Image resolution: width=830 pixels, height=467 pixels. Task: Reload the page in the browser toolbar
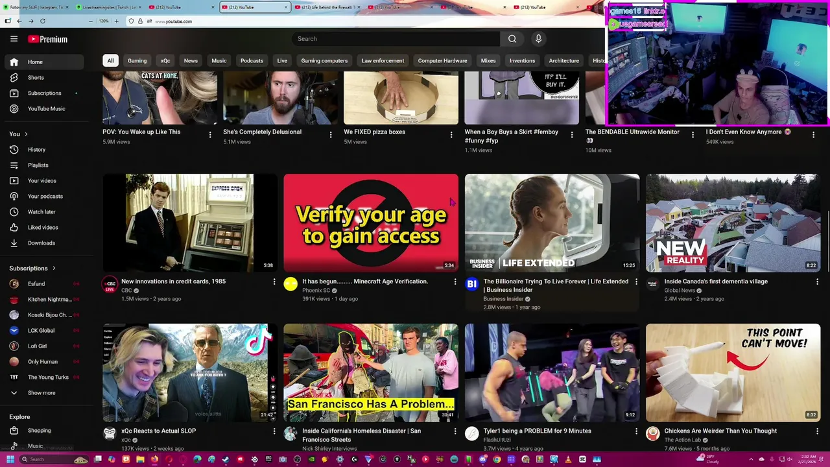pos(43,21)
